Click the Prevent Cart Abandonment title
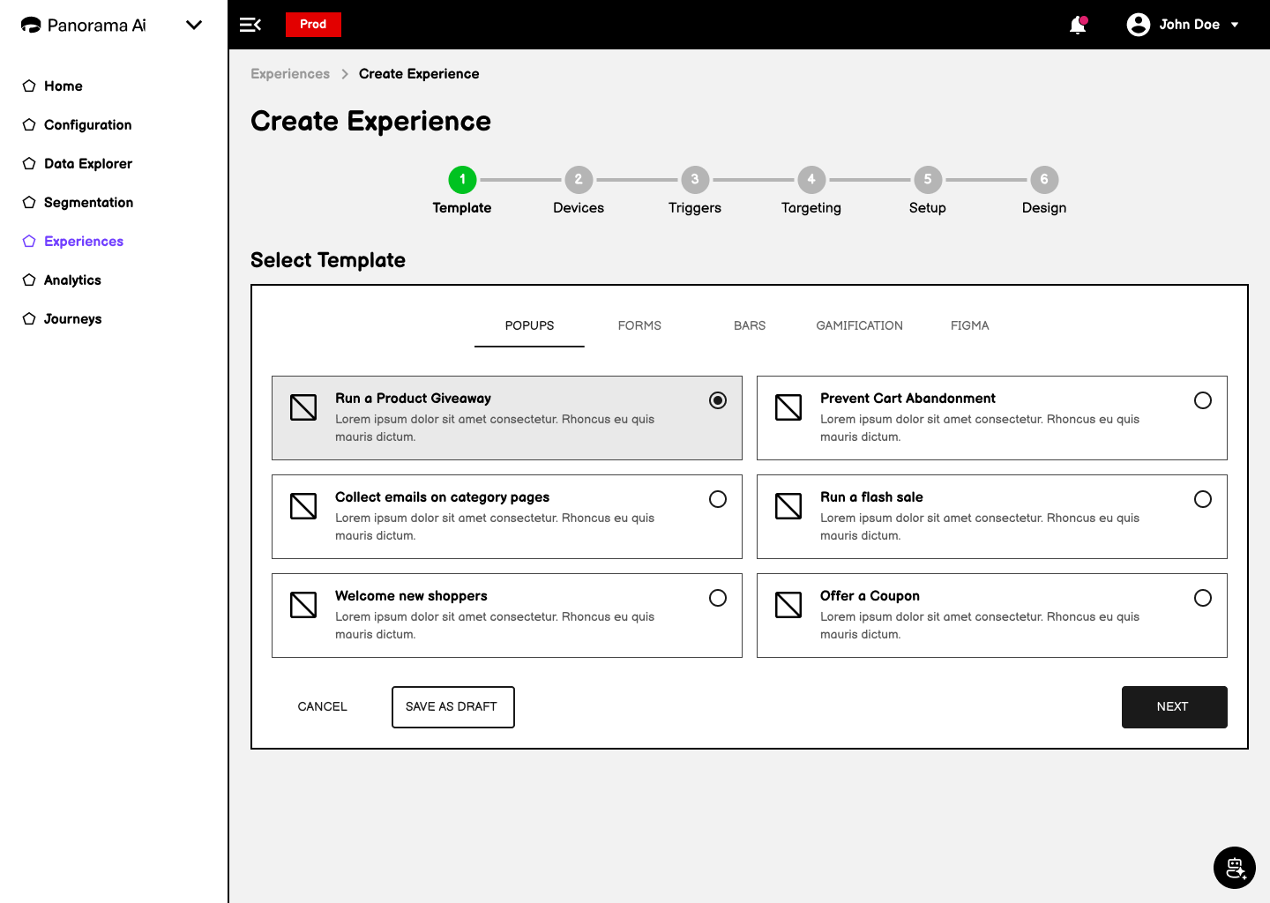The width and height of the screenshot is (1270, 903). coord(908,399)
